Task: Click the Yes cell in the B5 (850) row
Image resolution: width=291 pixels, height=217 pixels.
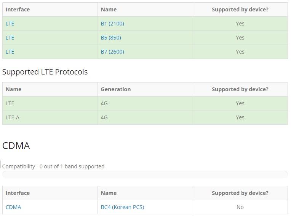Action: [x=240, y=38]
